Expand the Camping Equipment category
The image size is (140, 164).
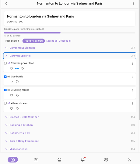(x=70, y=48)
